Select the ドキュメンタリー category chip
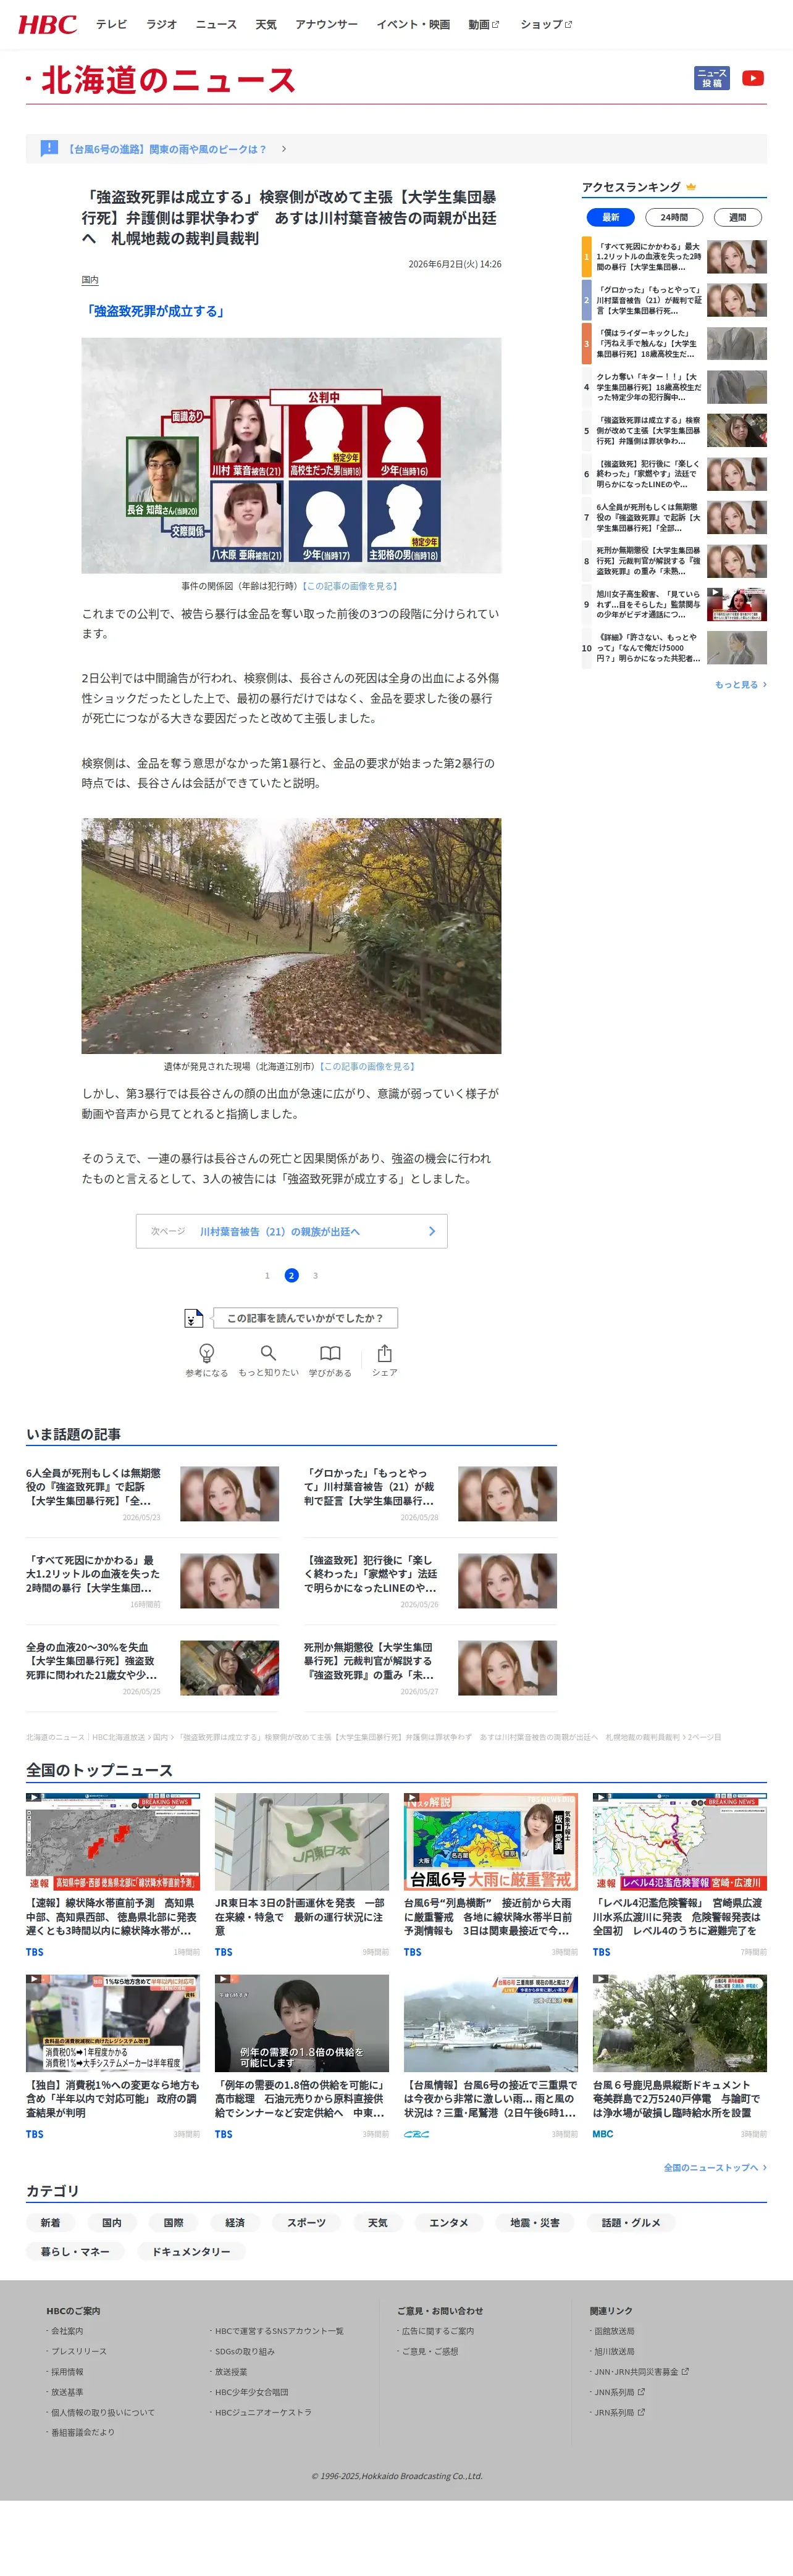 (191, 2251)
